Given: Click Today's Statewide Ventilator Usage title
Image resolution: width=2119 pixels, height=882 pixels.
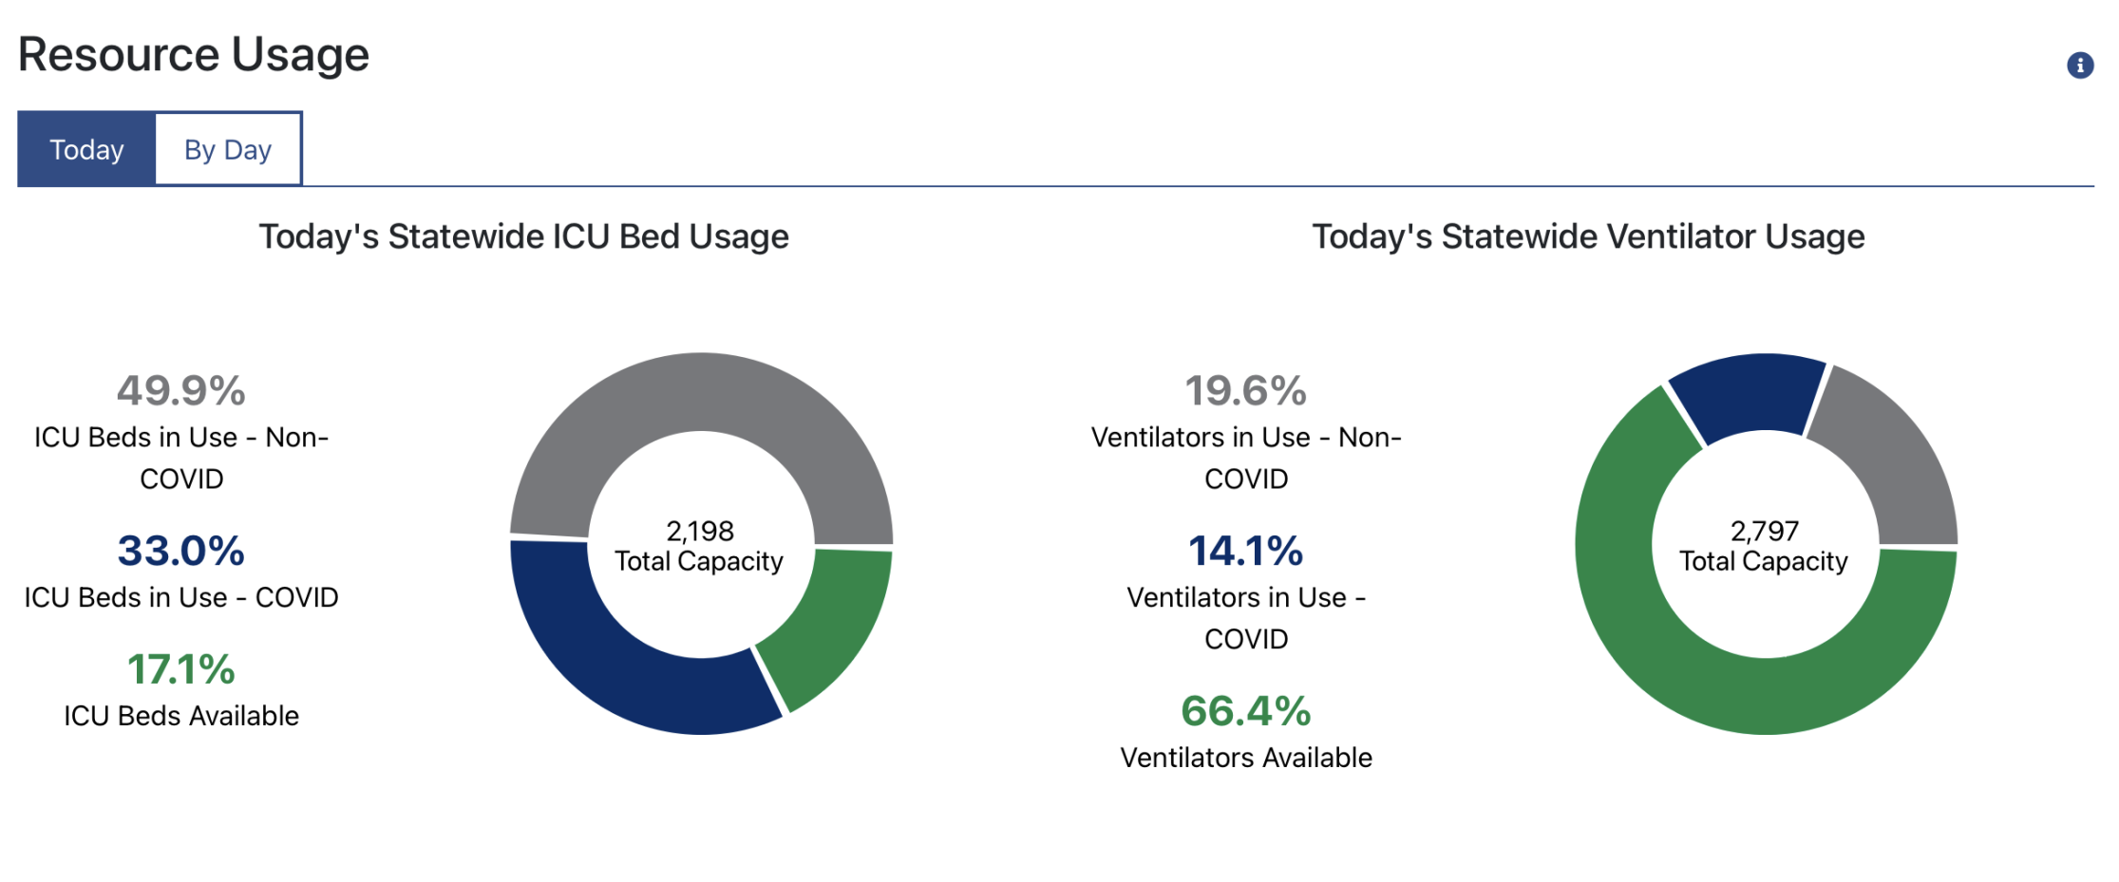Looking at the screenshot, I should coord(1588,236).
